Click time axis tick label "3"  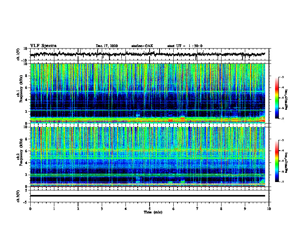[102, 209]
